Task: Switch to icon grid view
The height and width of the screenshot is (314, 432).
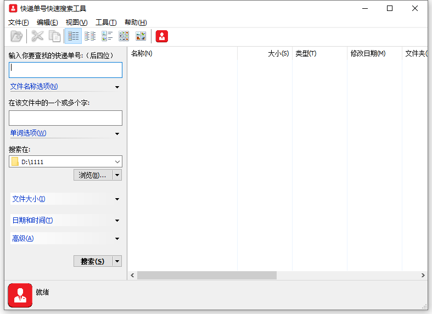Action: click(x=124, y=36)
